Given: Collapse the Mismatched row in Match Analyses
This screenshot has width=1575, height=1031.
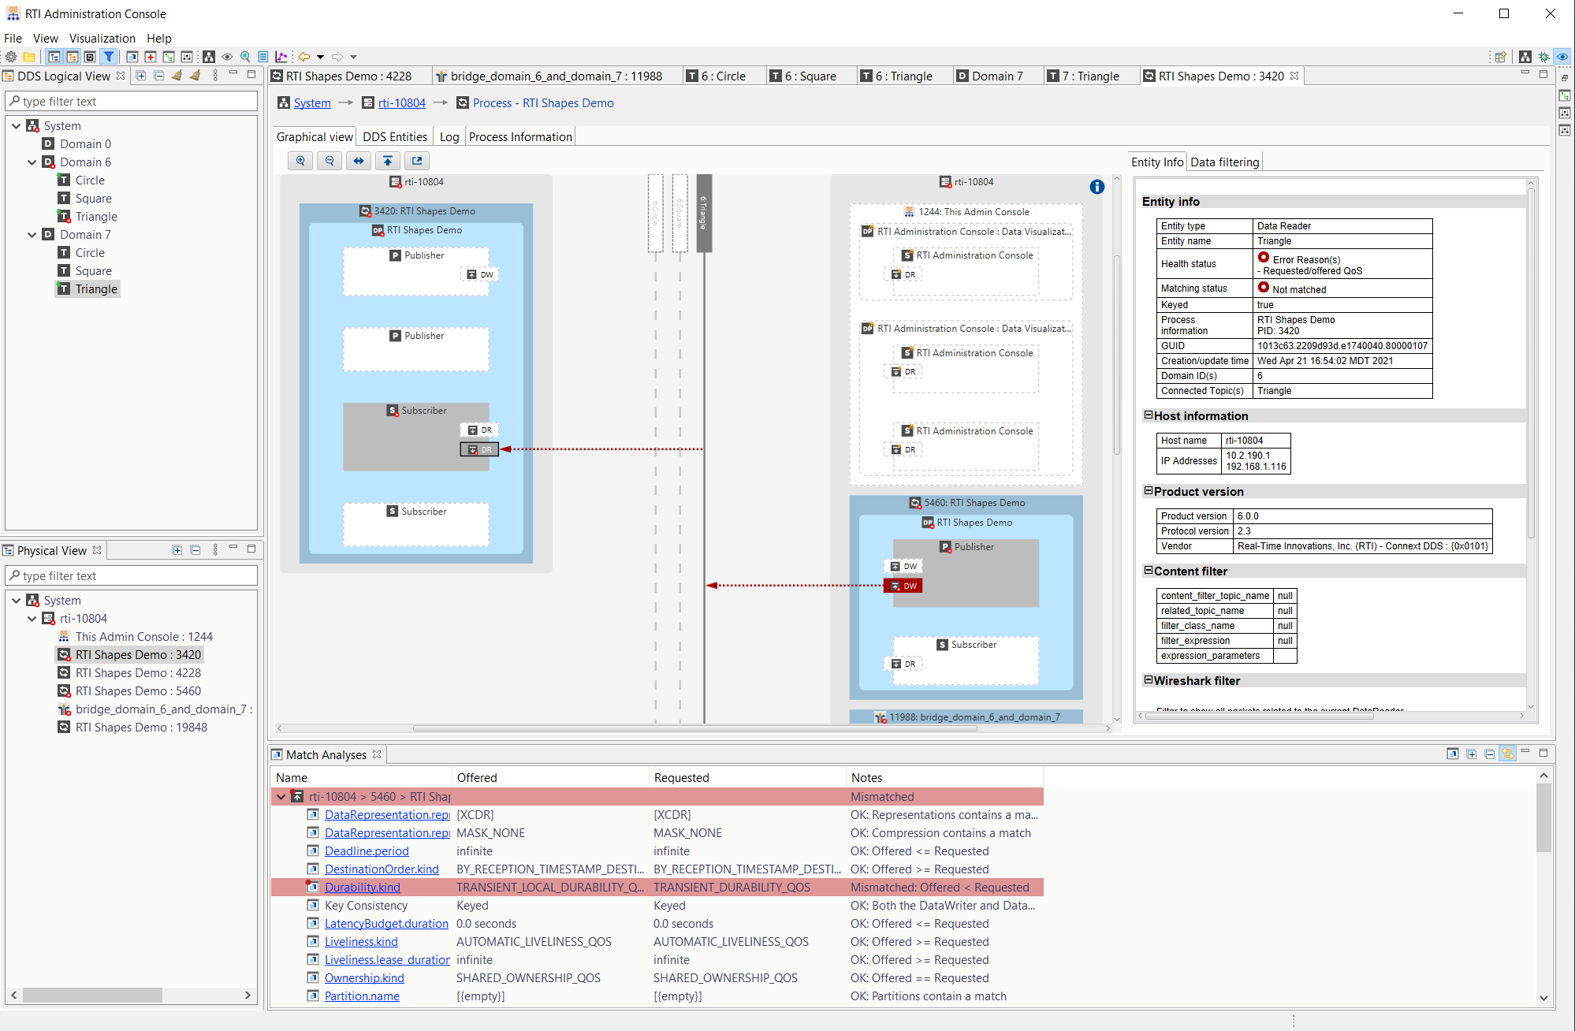Looking at the screenshot, I should (281, 796).
